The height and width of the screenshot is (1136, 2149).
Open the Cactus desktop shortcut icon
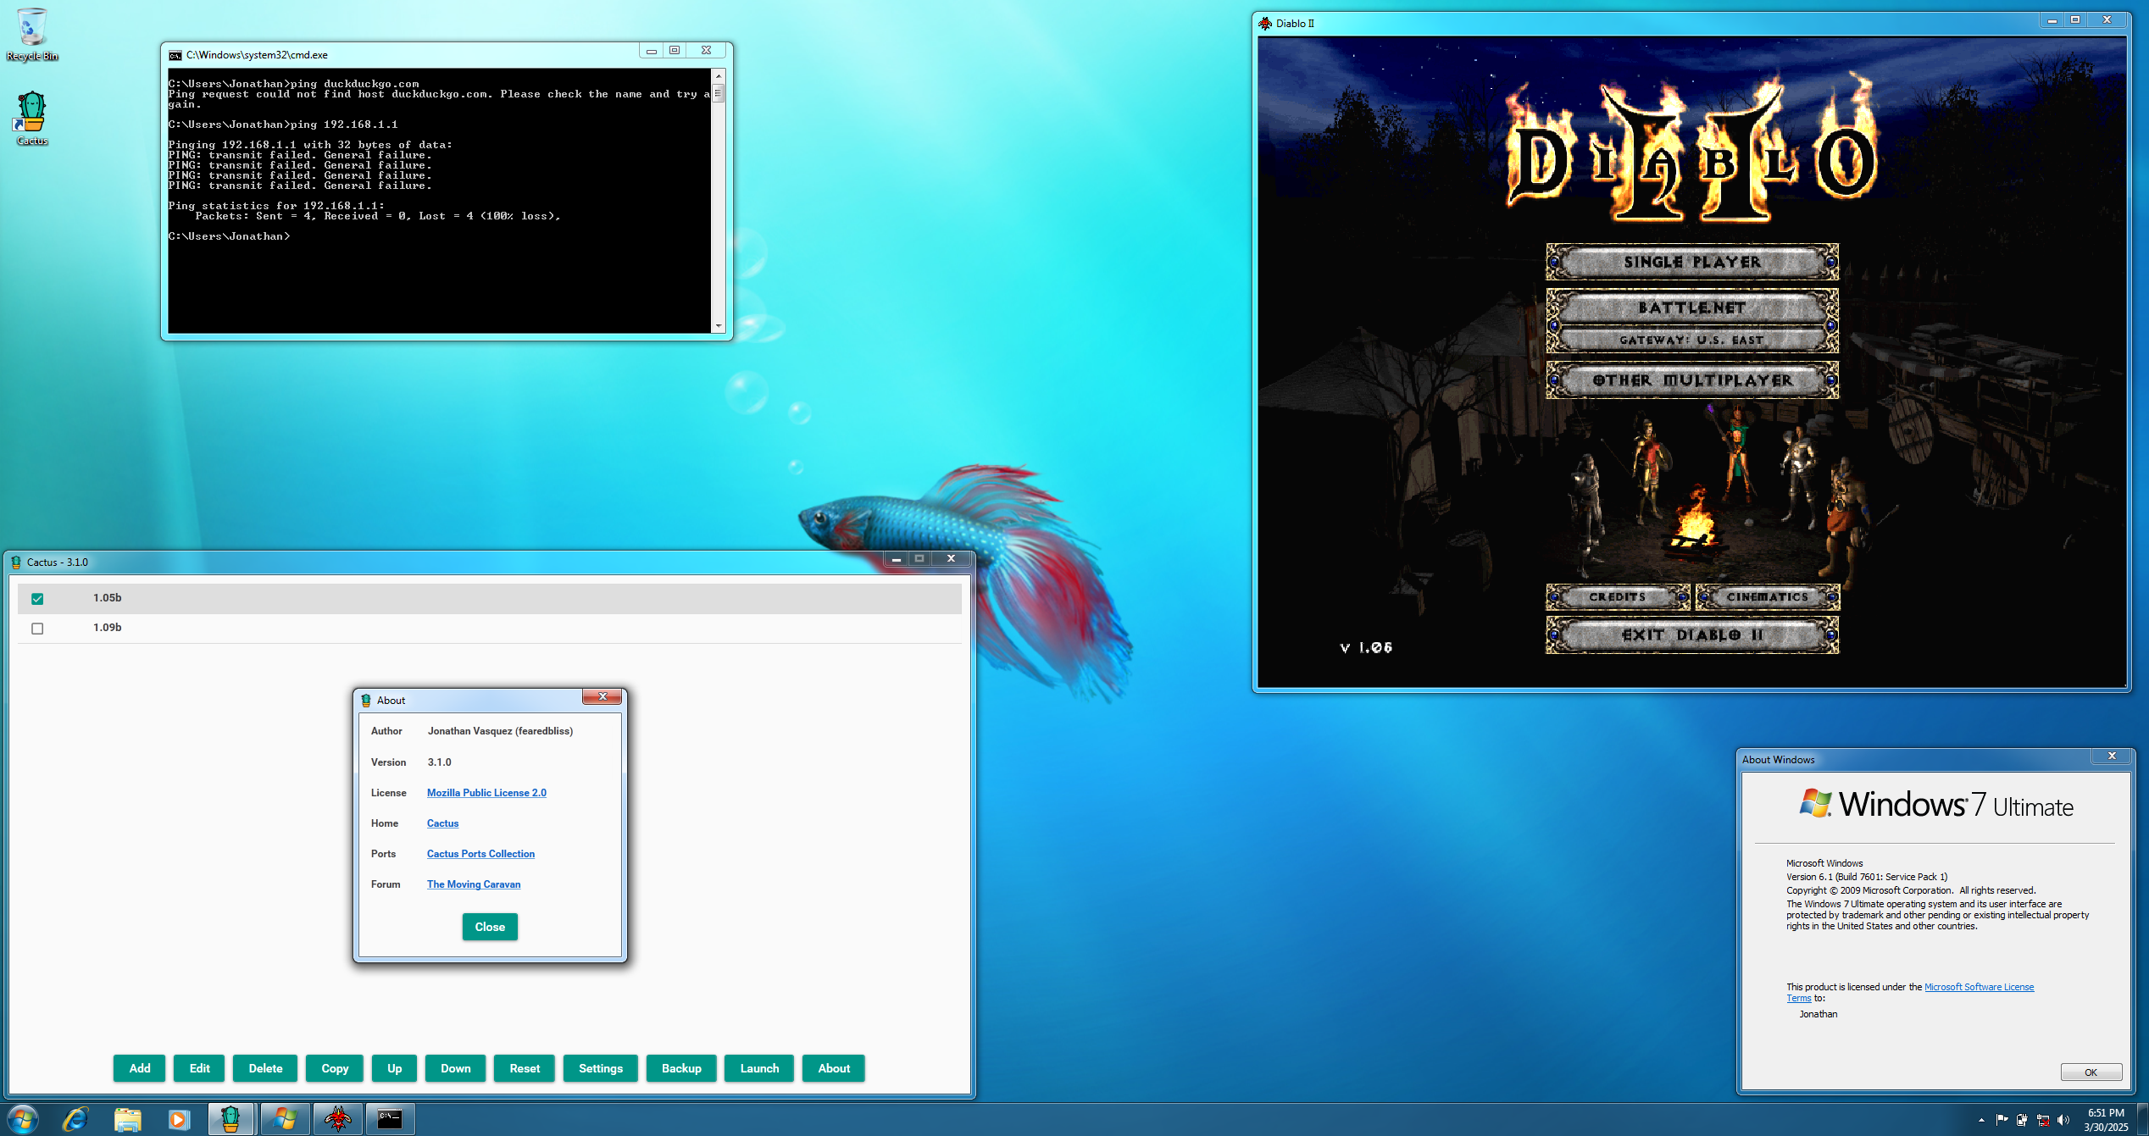pyautogui.click(x=31, y=118)
